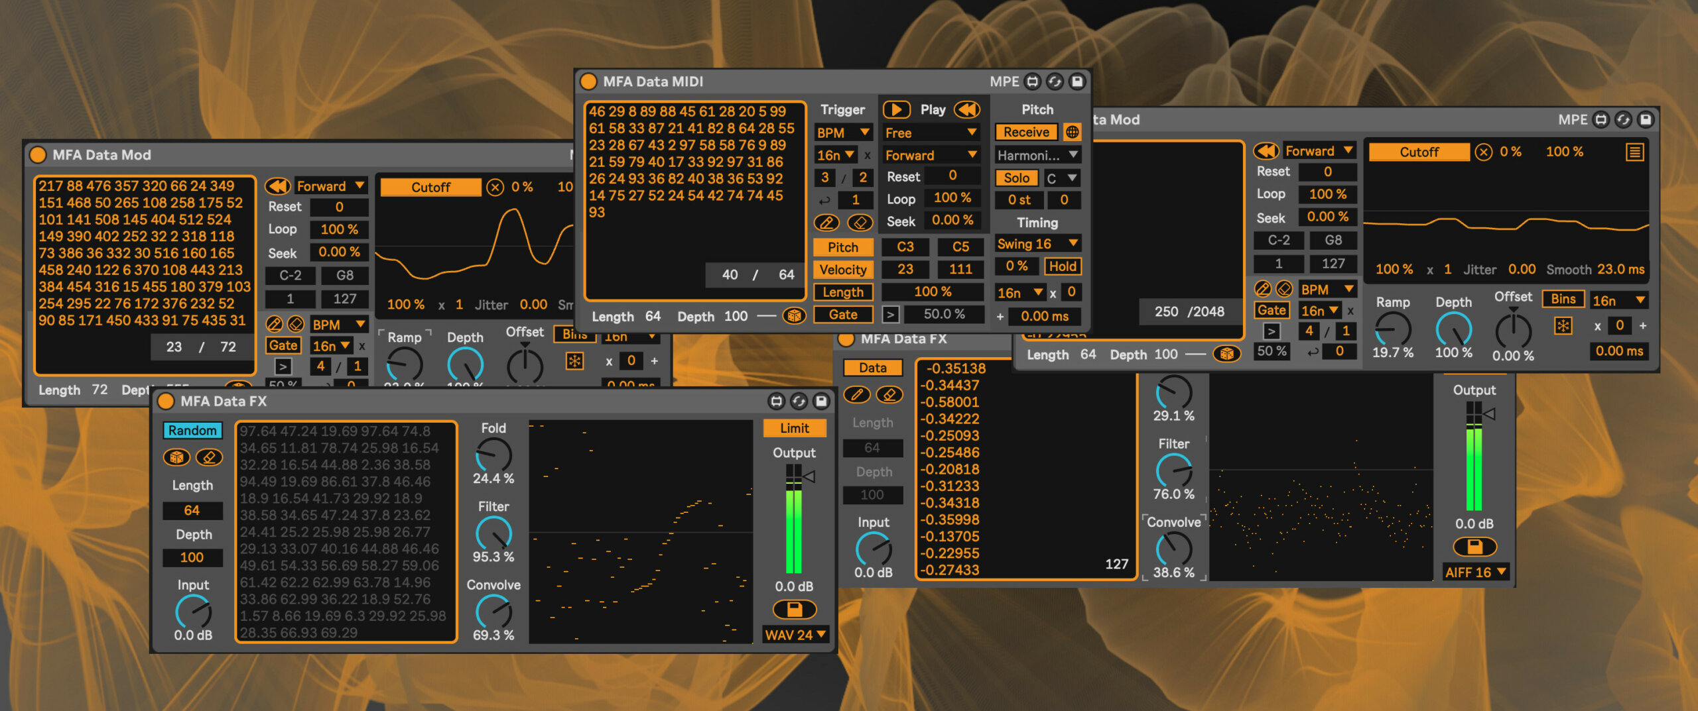Image resolution: width=1698 pixels, height=711 pixels.
Task: Open the list icon beside 100 % in Data Mod
Action: pyautogui.click(x=1634, y=152)
